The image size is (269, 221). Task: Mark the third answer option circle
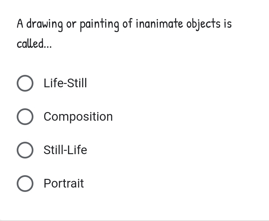(25, 150)
